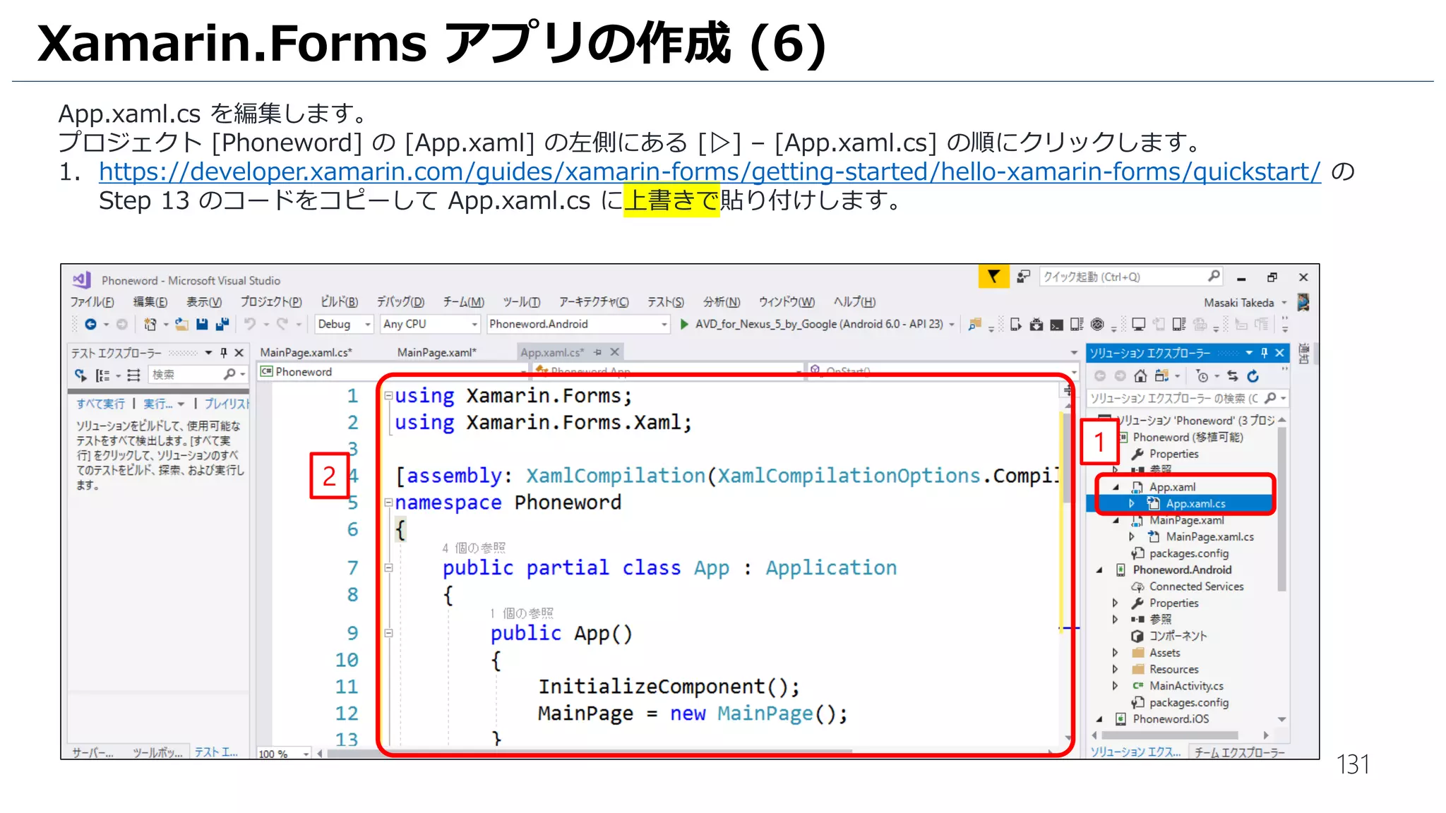Click the yellow notifications flag icon
The image size is (1446, 813).
(993, 277)
